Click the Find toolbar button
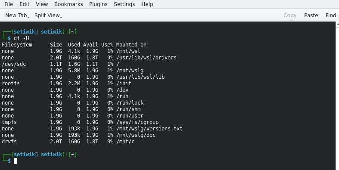 click(x=331, y=15)
